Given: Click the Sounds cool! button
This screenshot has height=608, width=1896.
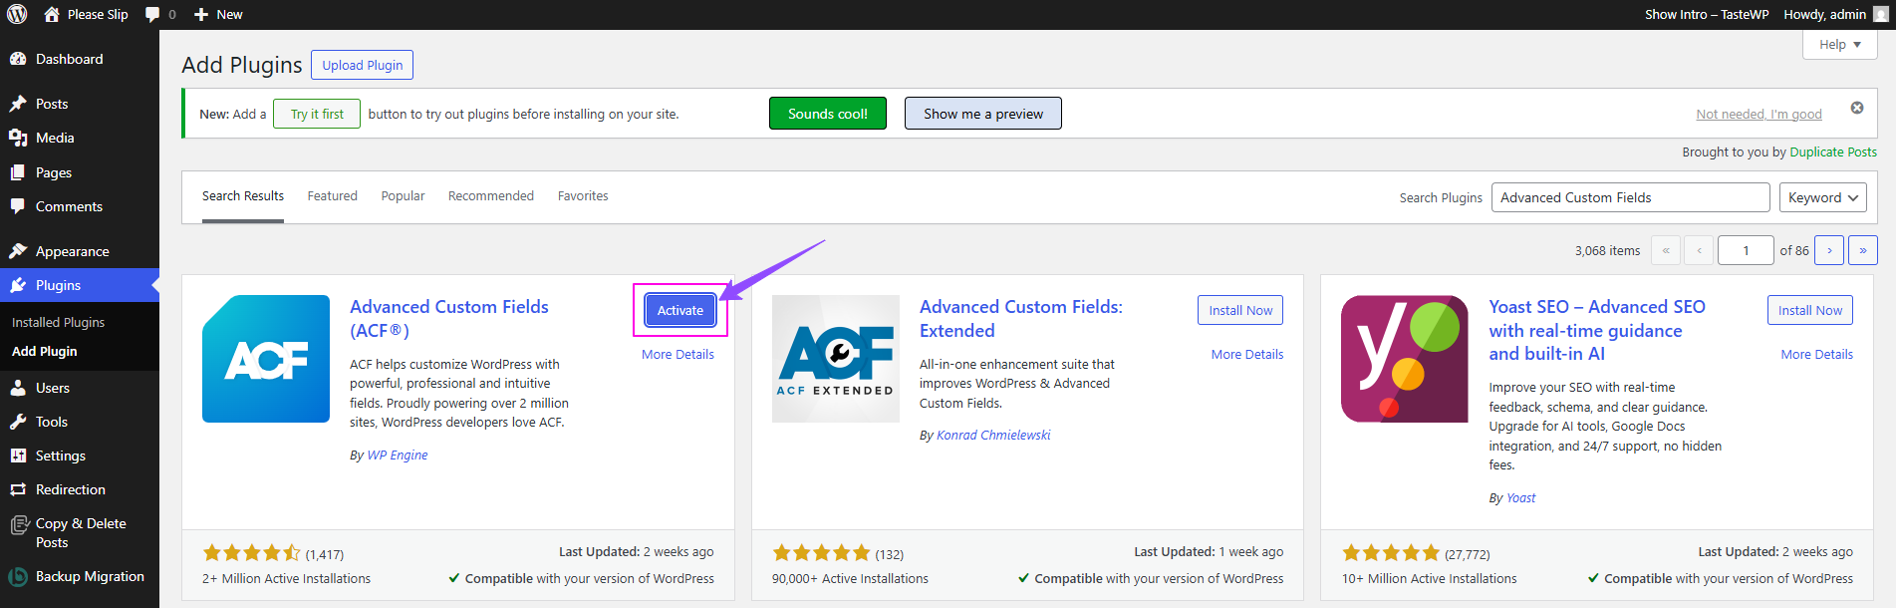Looking at the screenshot, I should (828, 114).
